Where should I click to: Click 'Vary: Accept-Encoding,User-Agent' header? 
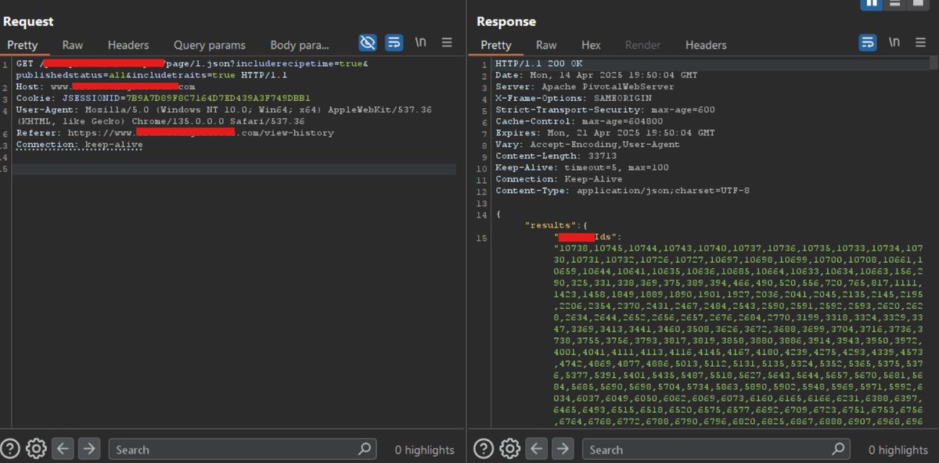click(x=588, y=144)
